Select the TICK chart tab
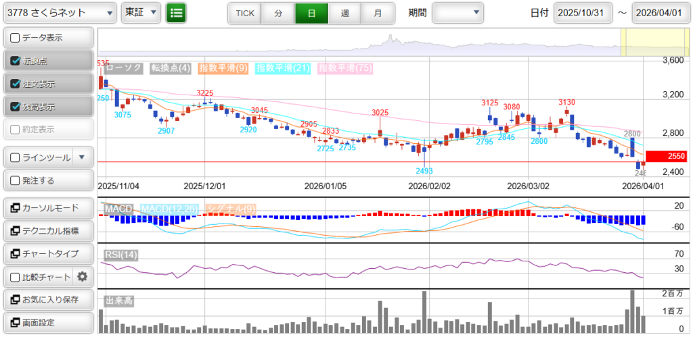693x337 pixels. [245, 13]
